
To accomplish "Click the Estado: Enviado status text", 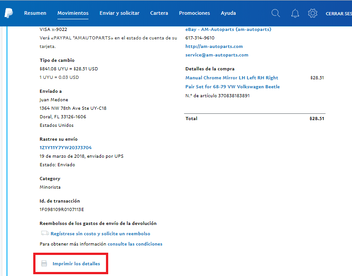I will [x=57, y=165].
